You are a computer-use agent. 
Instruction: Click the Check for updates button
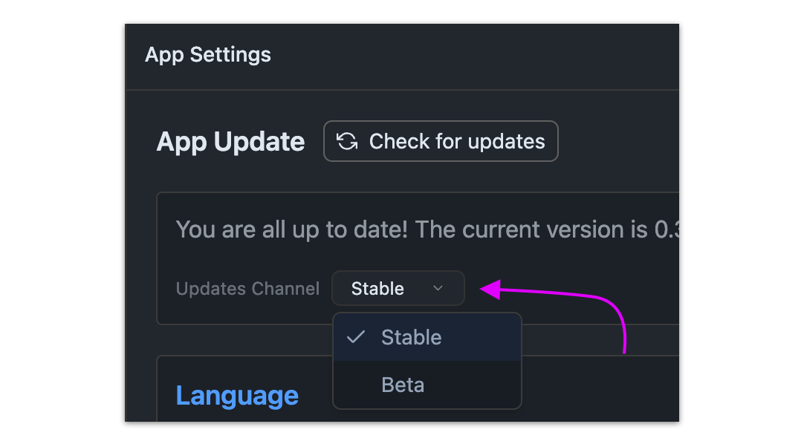point(441,141)
